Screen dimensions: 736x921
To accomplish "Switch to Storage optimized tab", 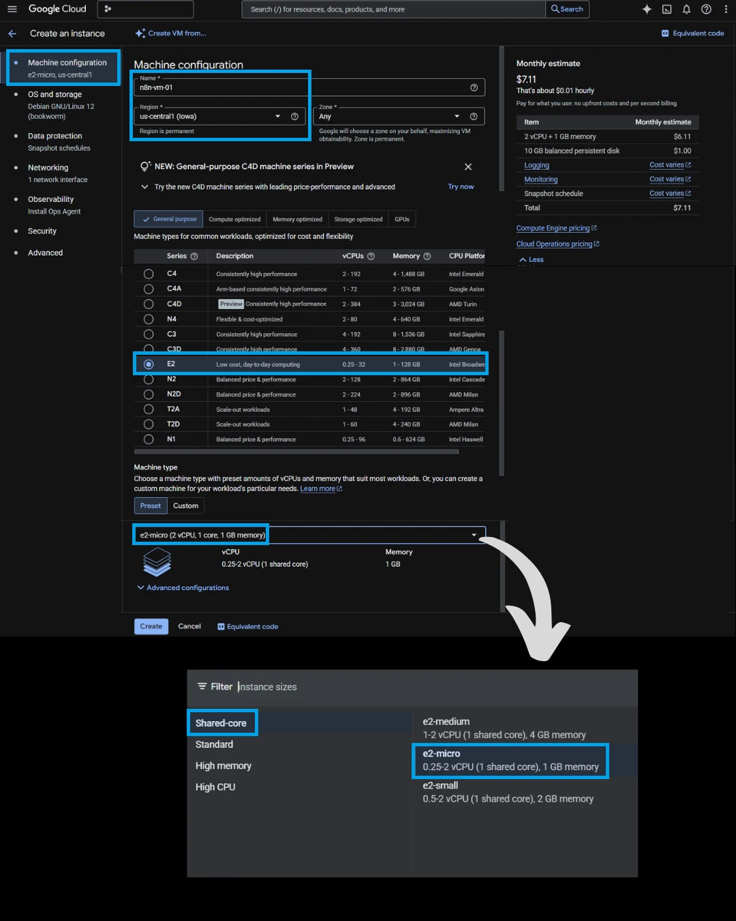I will click(x=358, y=219).
